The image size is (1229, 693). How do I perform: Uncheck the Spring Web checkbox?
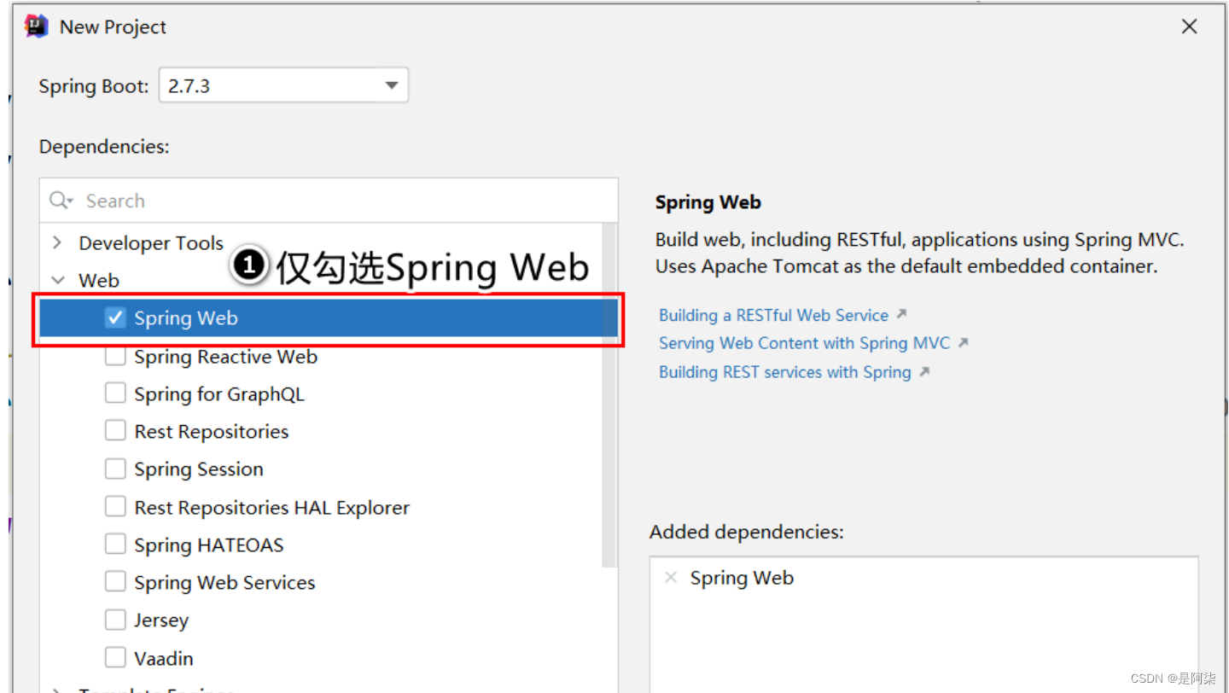click(x=115, y=317)
